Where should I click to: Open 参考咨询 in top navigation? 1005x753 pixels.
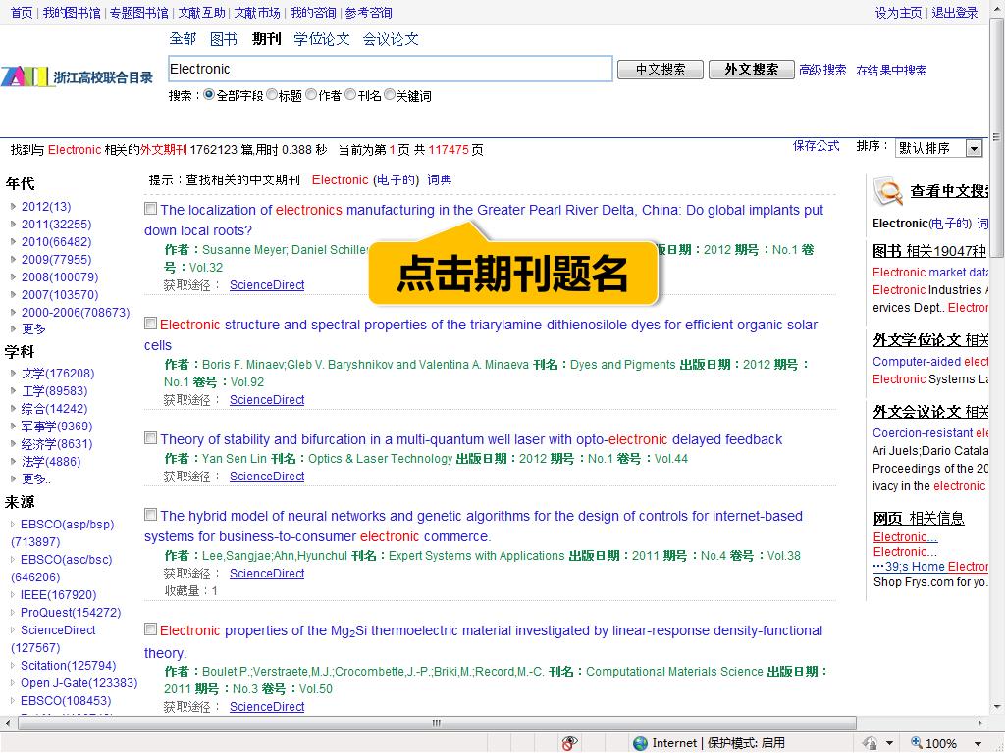[x=369, y=13]
